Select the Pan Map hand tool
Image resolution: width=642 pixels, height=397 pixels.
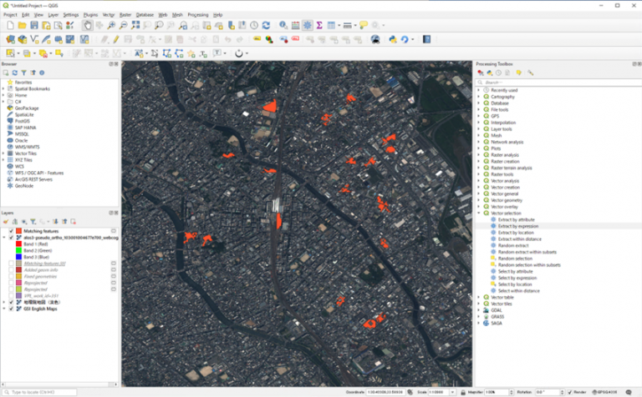87,25
